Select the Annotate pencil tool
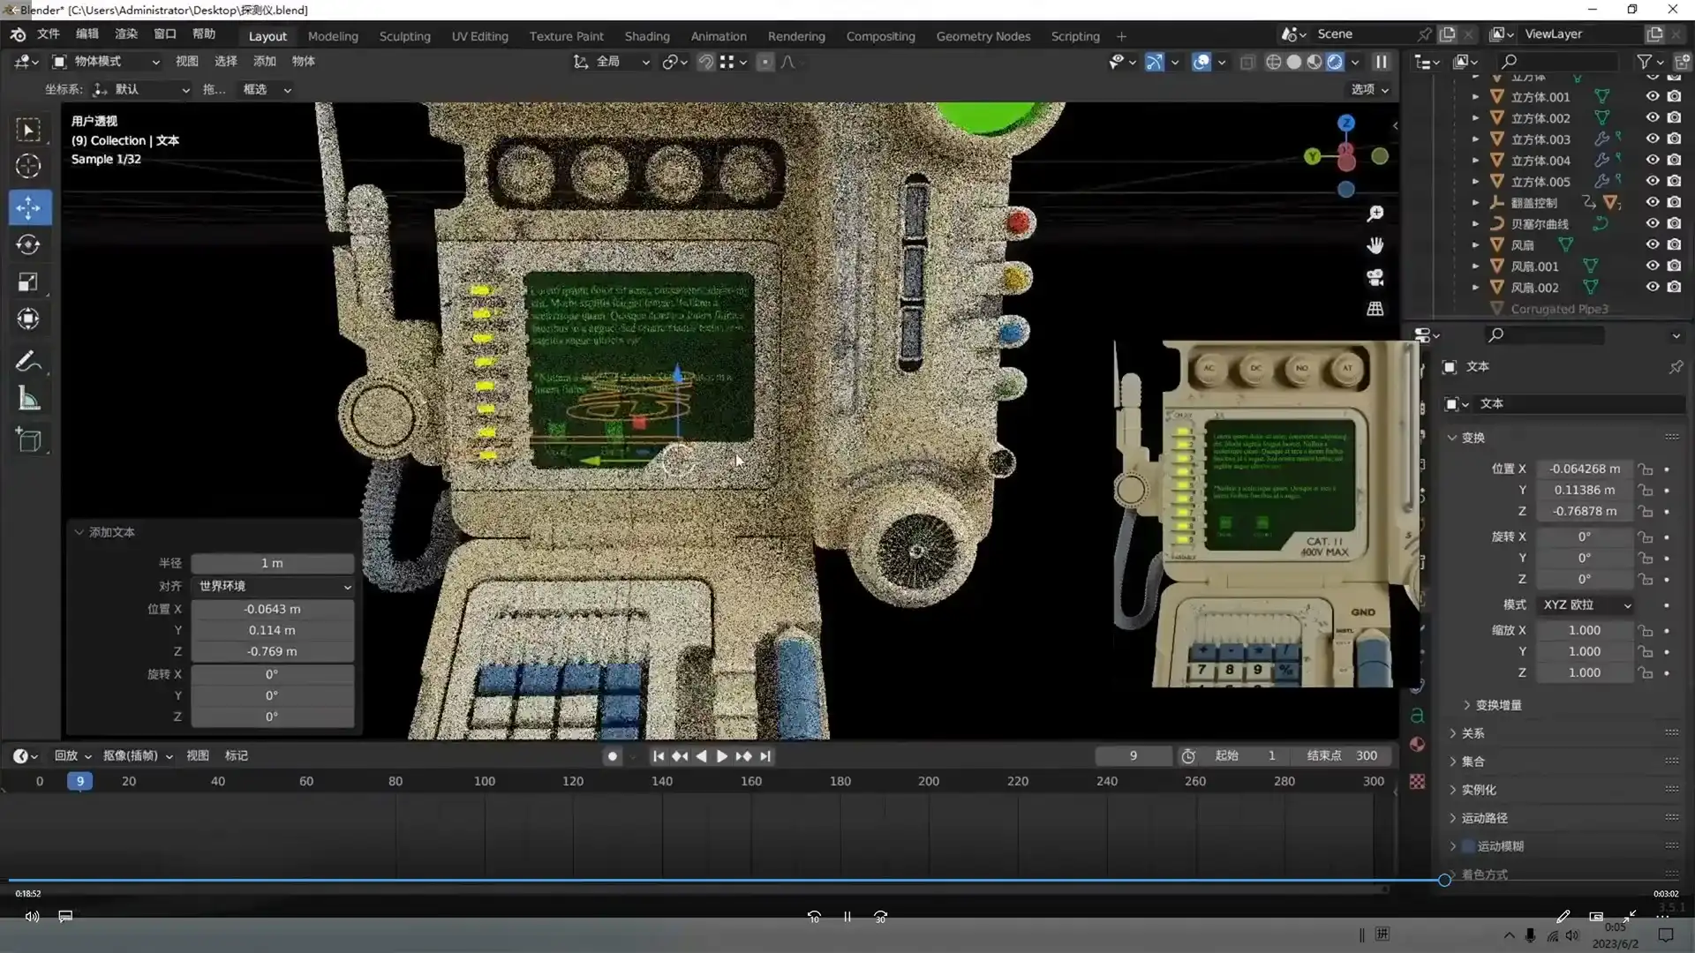 [x=27, y=362]
